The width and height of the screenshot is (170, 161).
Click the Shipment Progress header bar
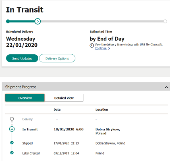point(86,87)
